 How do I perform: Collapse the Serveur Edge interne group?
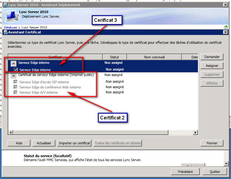(x=13, y=63)
